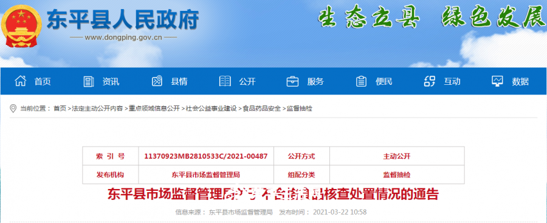
Task: Click the 主动公开 value cell
Action: tap(397, 156)
